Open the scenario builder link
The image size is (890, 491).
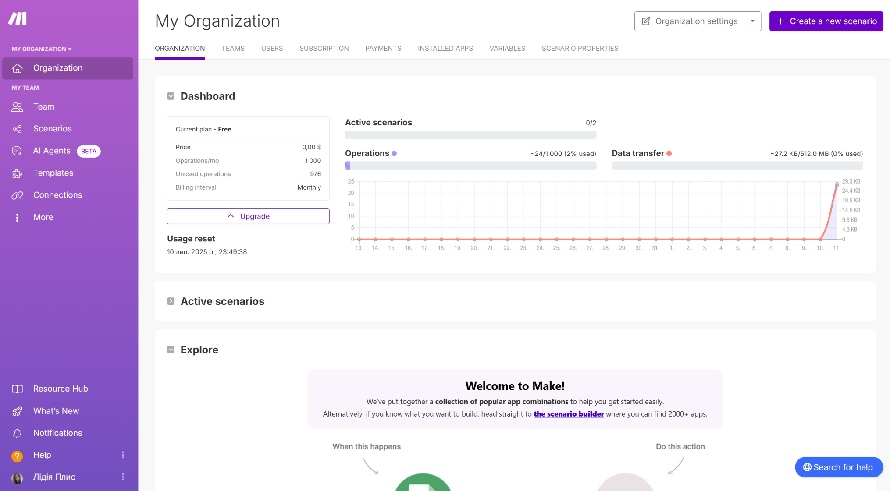(569, 414)
